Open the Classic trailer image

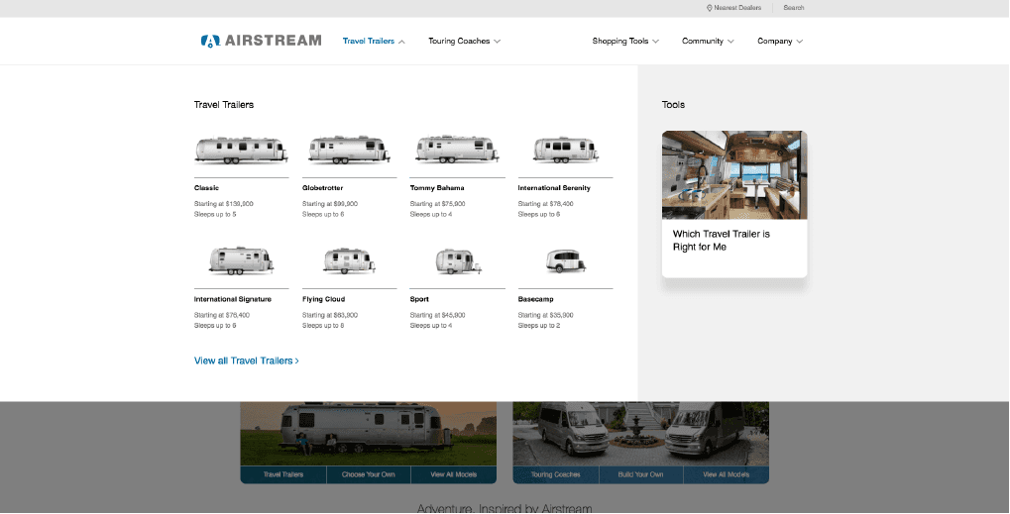[x=241, y=150]
